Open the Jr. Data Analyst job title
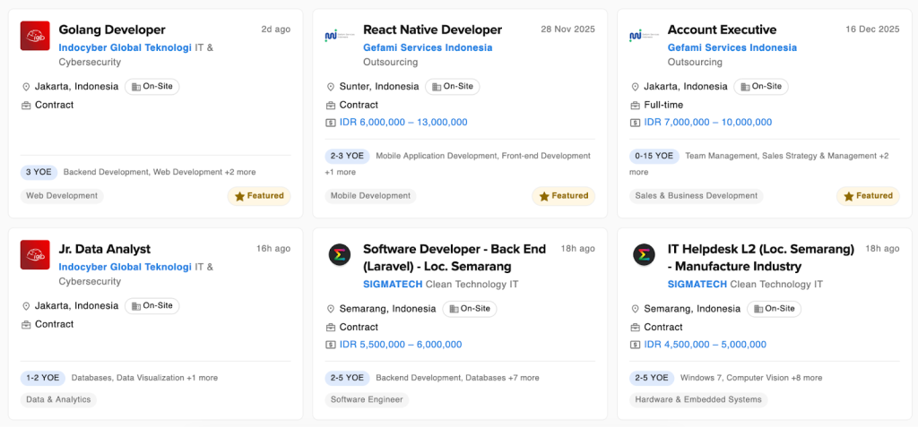 (105, 249)
